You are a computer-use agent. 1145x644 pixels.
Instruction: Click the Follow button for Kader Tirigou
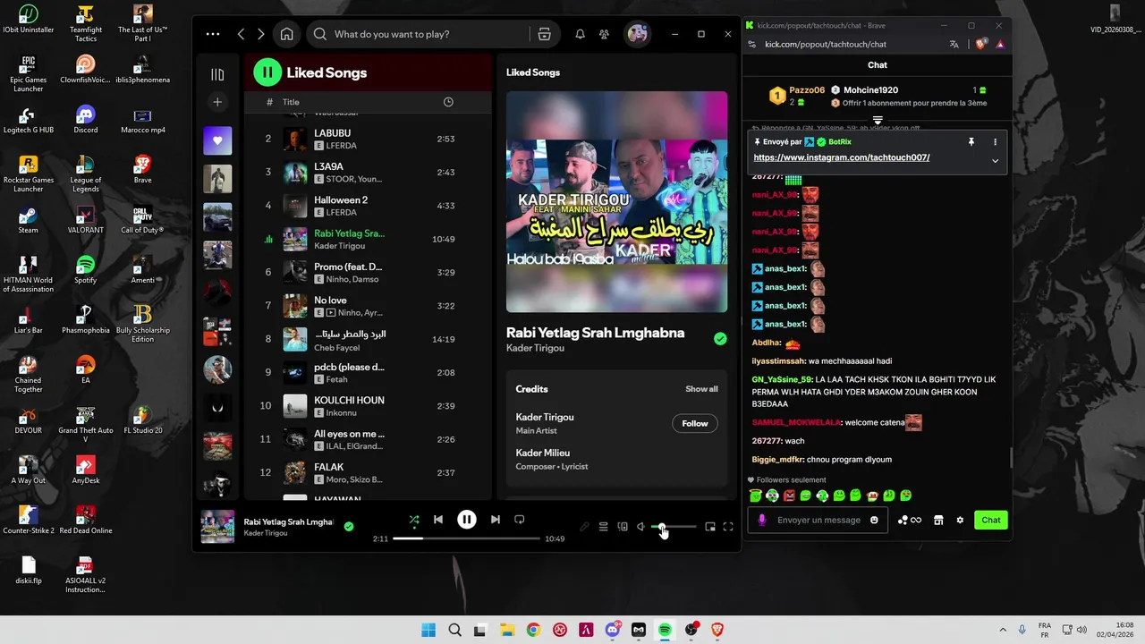click(x=695, y=424)
